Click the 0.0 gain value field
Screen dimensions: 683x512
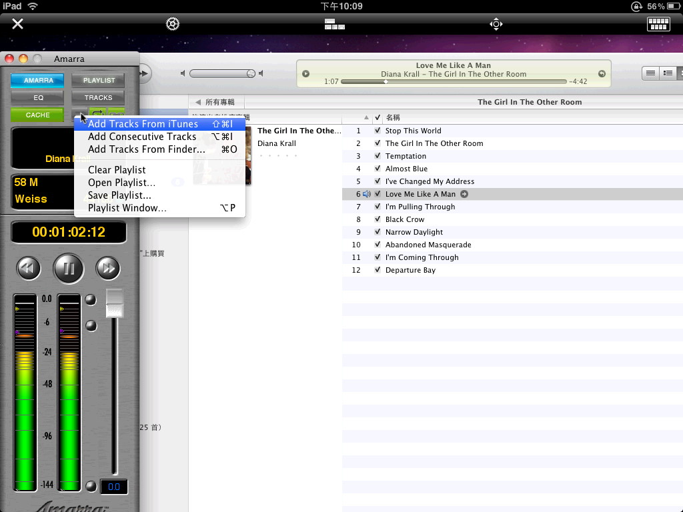pyautogui.click(x=113, y=486)
